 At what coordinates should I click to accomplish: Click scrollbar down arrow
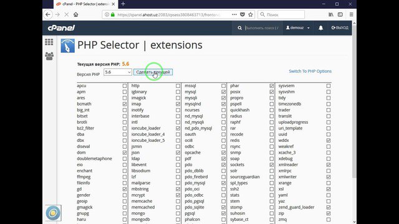(354, 222)
